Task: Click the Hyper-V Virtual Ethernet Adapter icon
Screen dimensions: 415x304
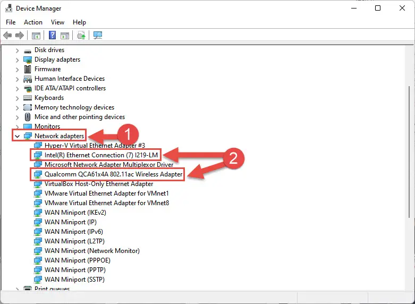Action: click(38, 146)
